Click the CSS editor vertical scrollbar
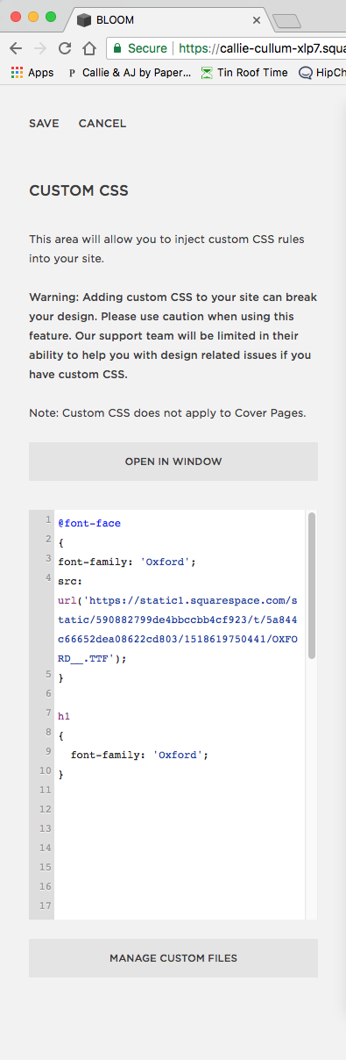The height and width of the screenshot is (1060, 346). [x=312, y=586]
